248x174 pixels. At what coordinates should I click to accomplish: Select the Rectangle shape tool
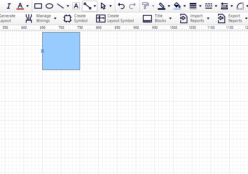coord(38,6)
